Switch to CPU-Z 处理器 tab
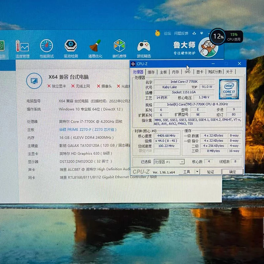Viewport: 264px width, 264px height. [x=138, y=72]
